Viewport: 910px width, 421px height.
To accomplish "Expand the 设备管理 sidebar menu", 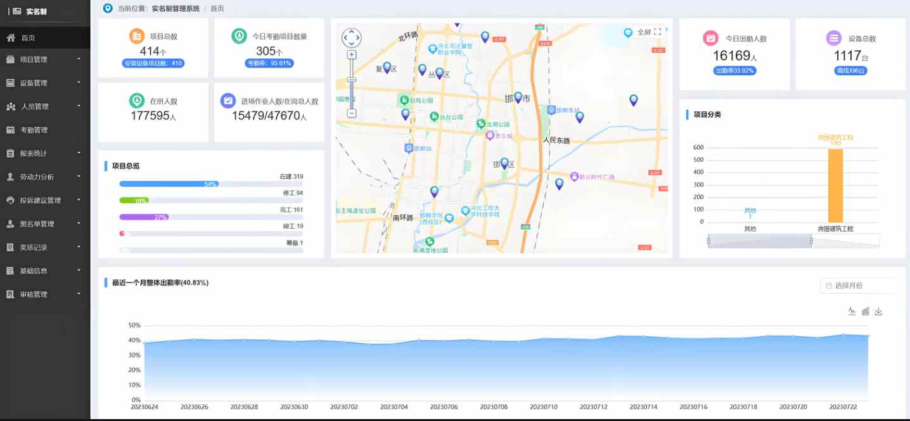I will [44, 83].
